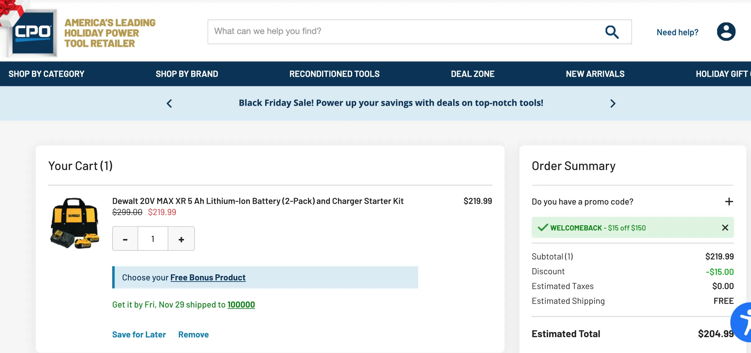Select New Arrivals in navigation bar
The width and height of the screenshot is (751, 353).
(595, 74)
